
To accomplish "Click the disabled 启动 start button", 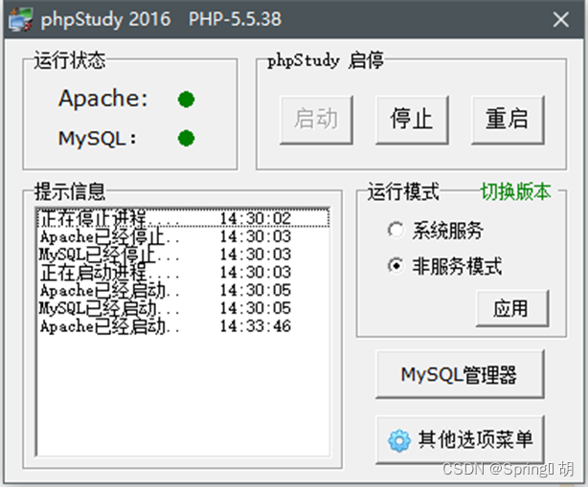I will point(316,120).
